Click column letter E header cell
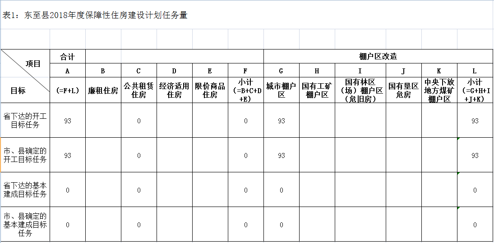 pos(210,71)
